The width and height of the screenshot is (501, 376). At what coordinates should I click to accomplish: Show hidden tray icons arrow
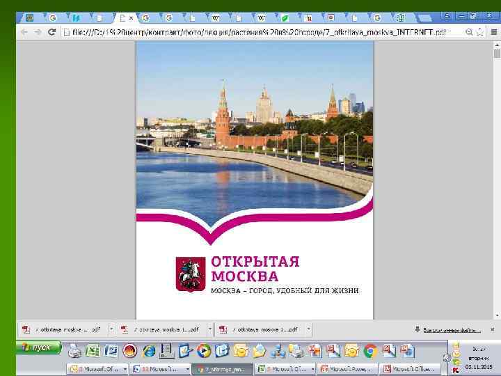[447, 358]
